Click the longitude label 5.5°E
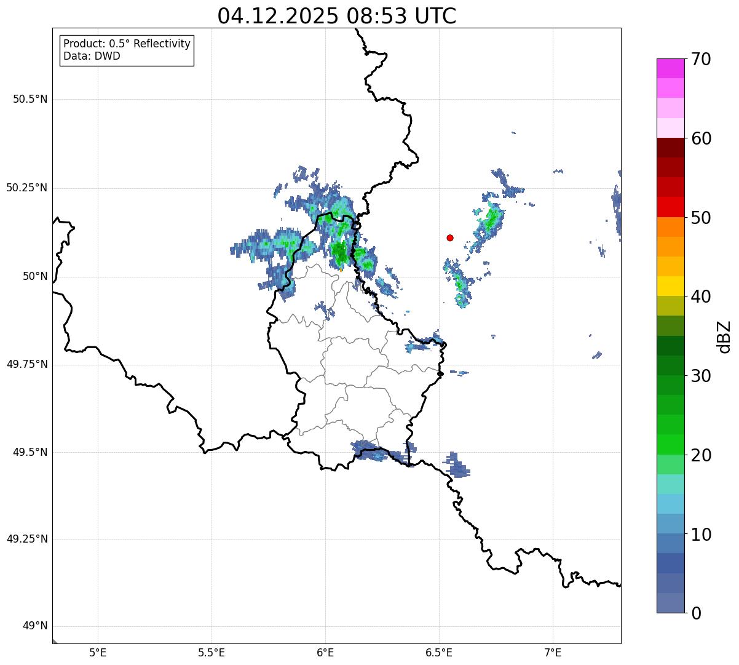This screenshot has width=739, height=665. pos(211,652)
